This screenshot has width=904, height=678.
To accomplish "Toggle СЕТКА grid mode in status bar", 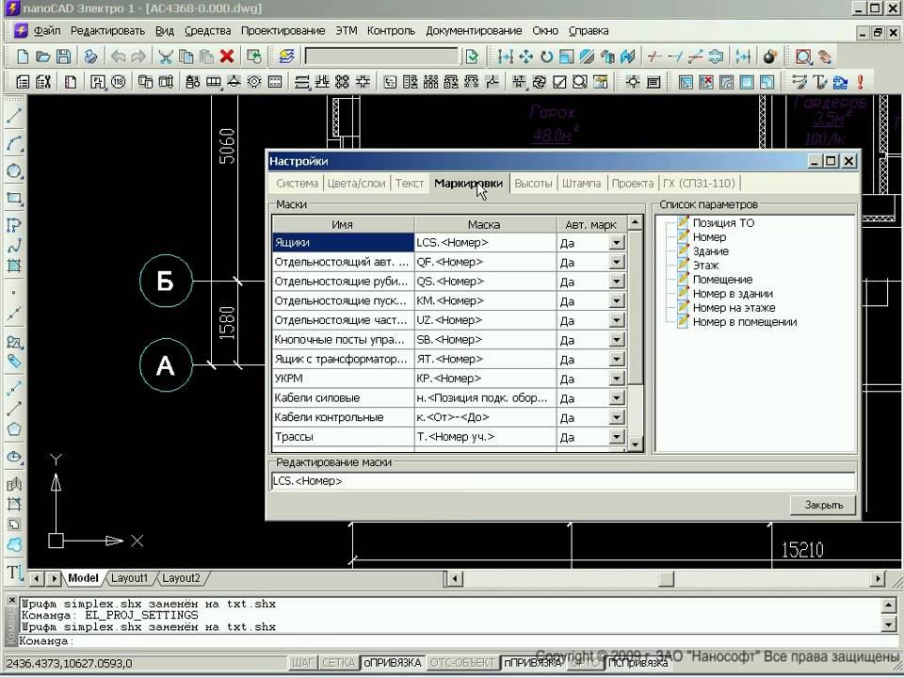I will (x=338, y=663).
